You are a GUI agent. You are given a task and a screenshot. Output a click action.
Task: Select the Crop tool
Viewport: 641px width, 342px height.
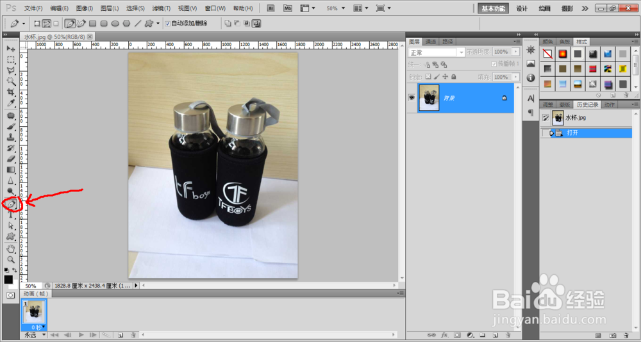click(11, 92)
